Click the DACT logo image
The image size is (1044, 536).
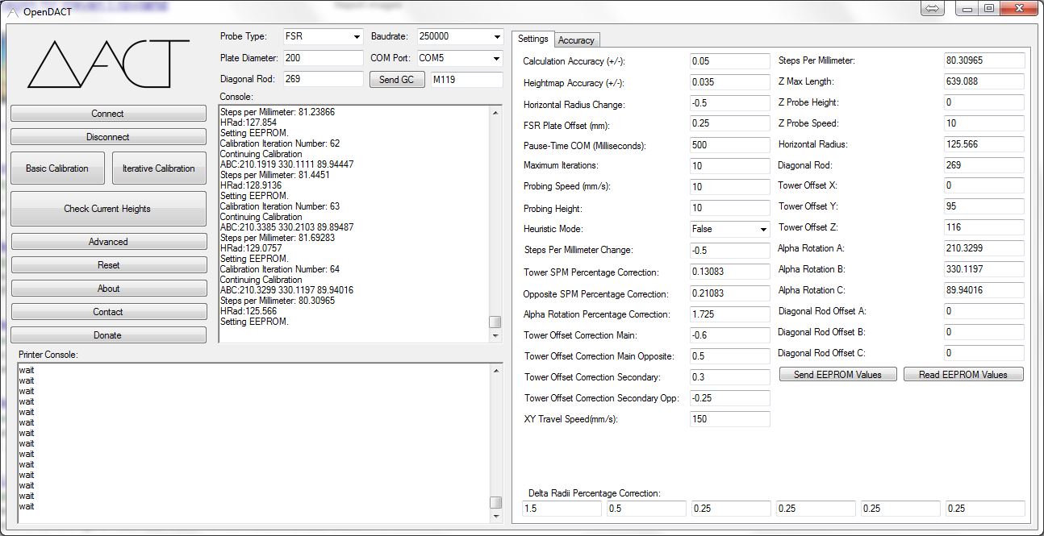pyautogui.click(x=108, y=64)
